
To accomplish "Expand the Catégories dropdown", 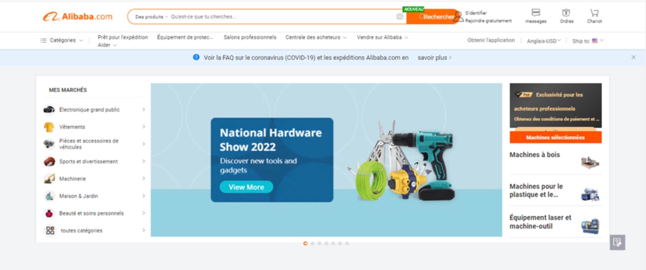I will pyautogui.click(x=62, y=40).
